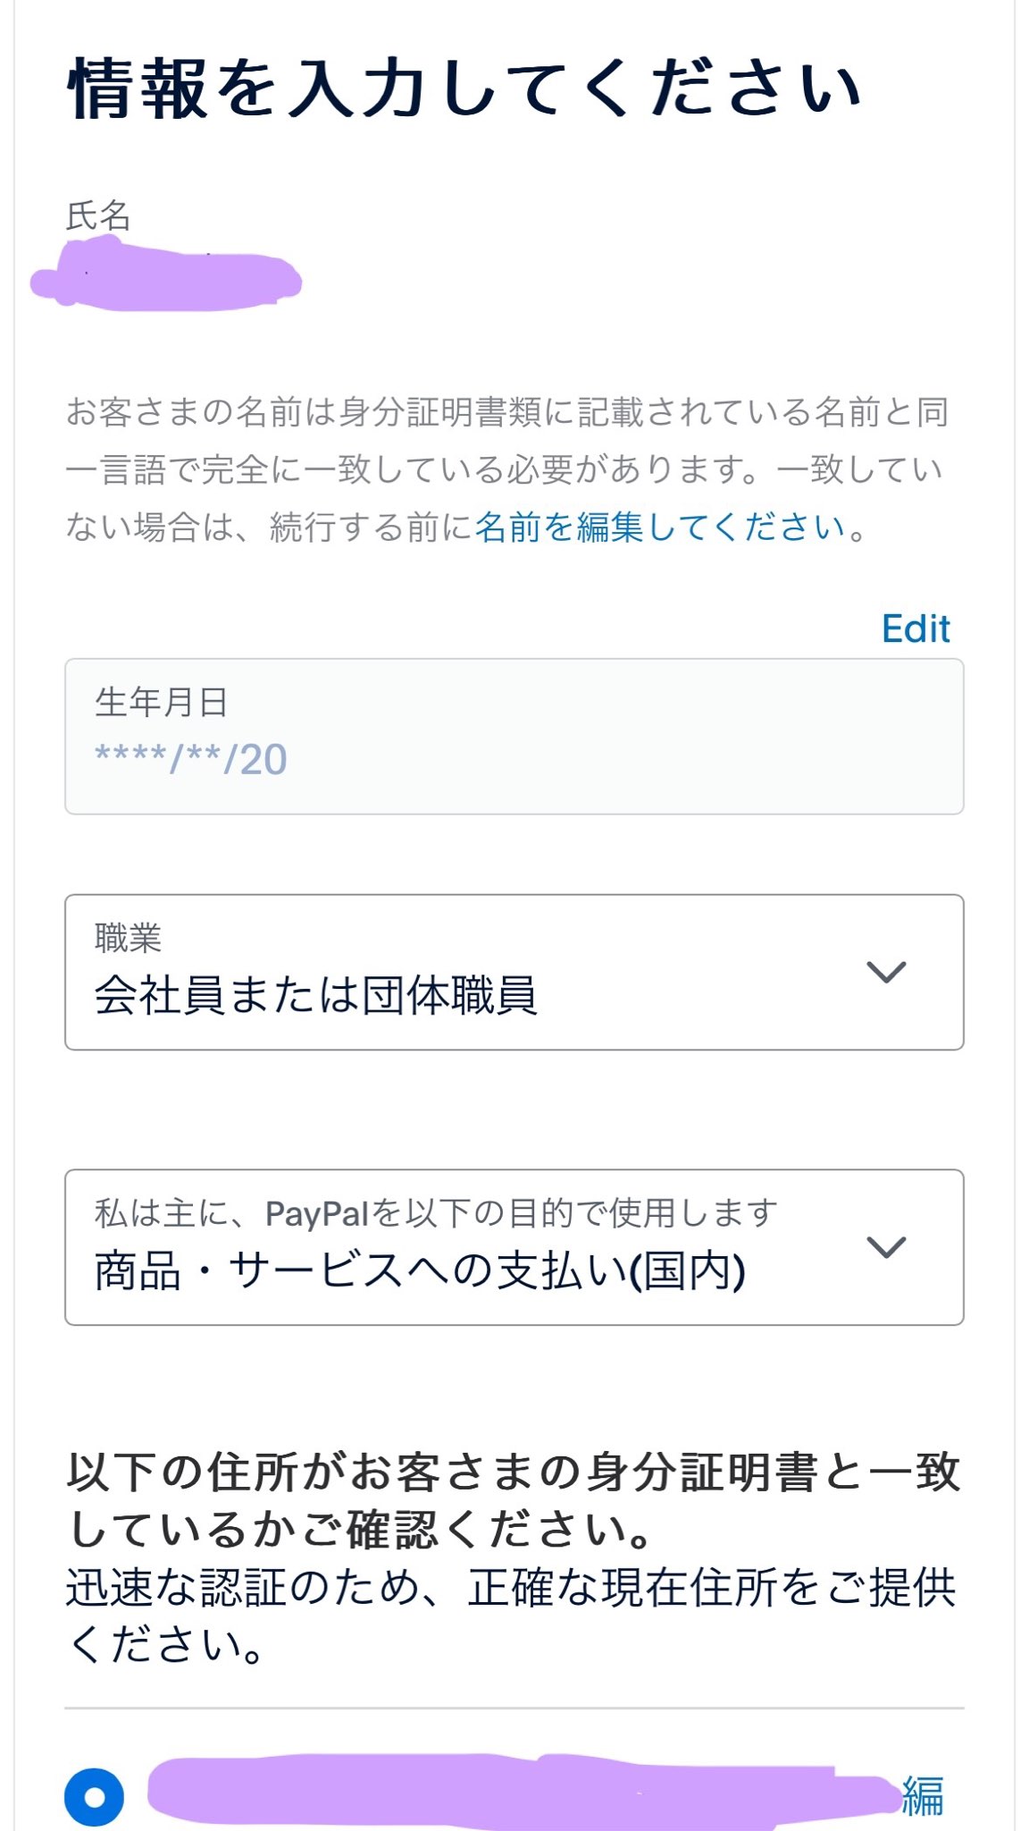Click the 以下の住所がお客さまの身分証明書 heading
The height and width of the screenshot is (1831, 1029).
(x=514, y=1500)
